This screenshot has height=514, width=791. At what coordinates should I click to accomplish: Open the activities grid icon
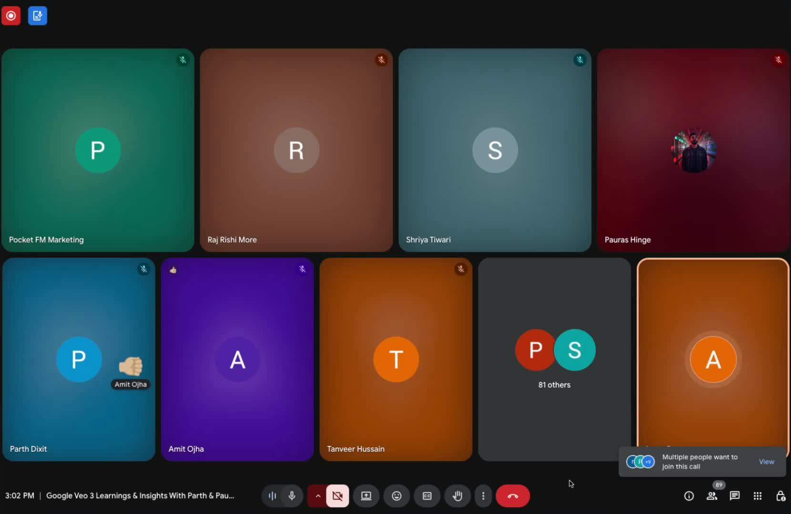pyautogui.click(x=758, y=496)
